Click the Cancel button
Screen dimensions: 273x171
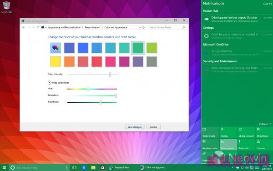point(153,127)
